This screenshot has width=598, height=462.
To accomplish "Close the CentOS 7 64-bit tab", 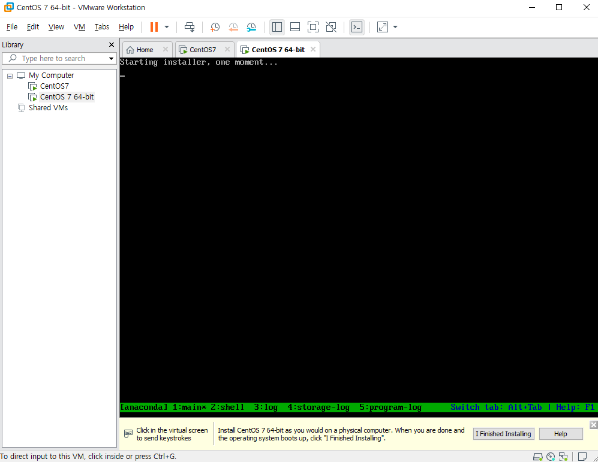I will [312, 49].
